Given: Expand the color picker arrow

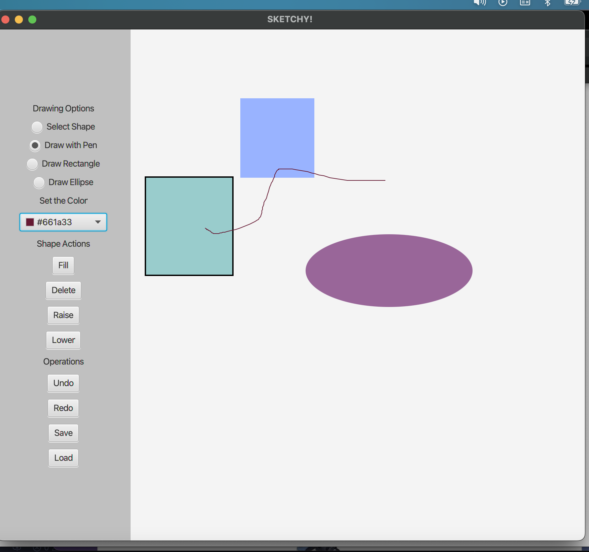Looking at the screenshot, I should [98, 222].
